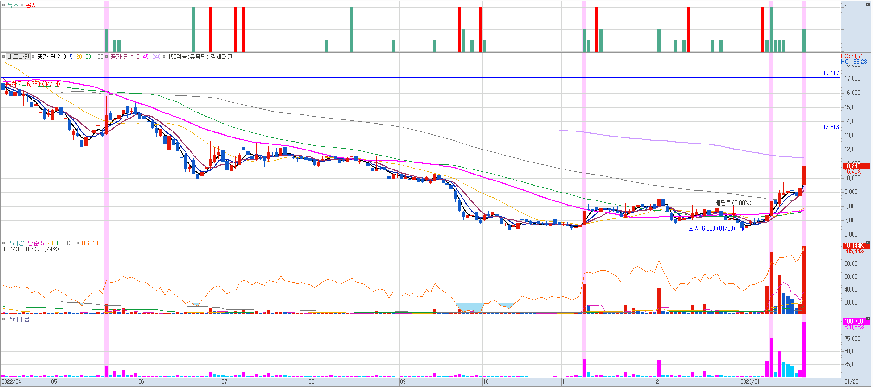Toggle the square marker before 거래대금
This screenshot has height=387, width=873.
[x=4, y=319]
